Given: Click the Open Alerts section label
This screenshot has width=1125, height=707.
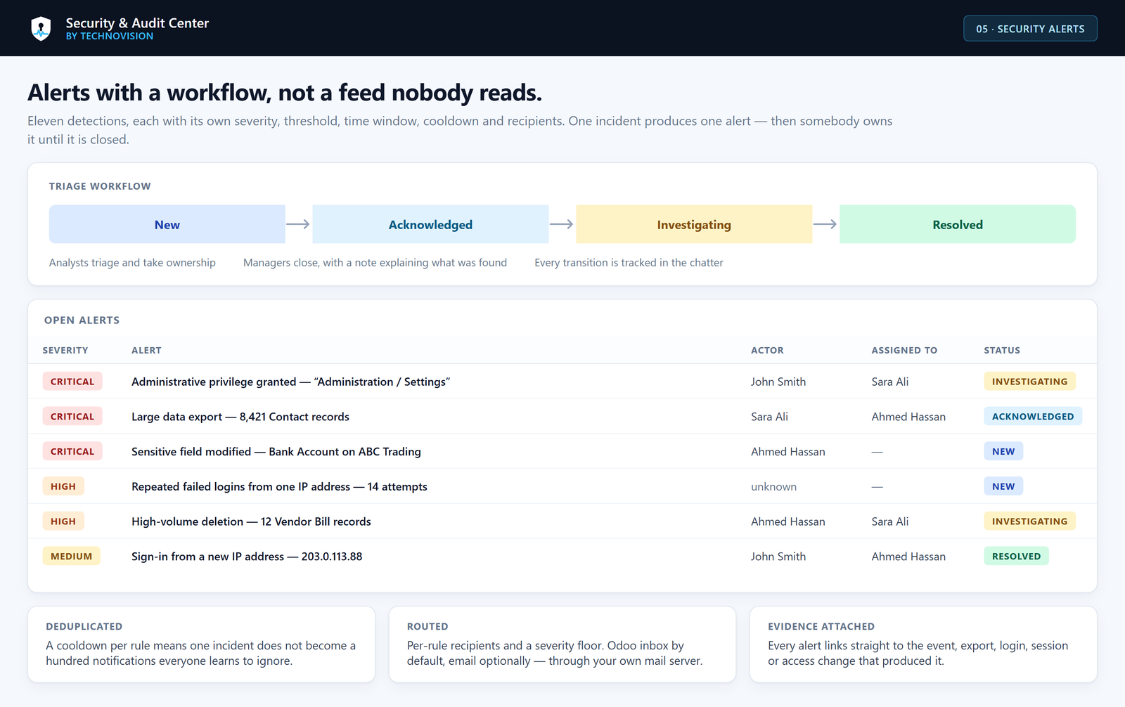Looking at the screenshot, I should [x=82, y=320].
